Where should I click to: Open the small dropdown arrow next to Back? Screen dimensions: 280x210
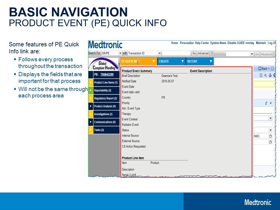[269, 68]
